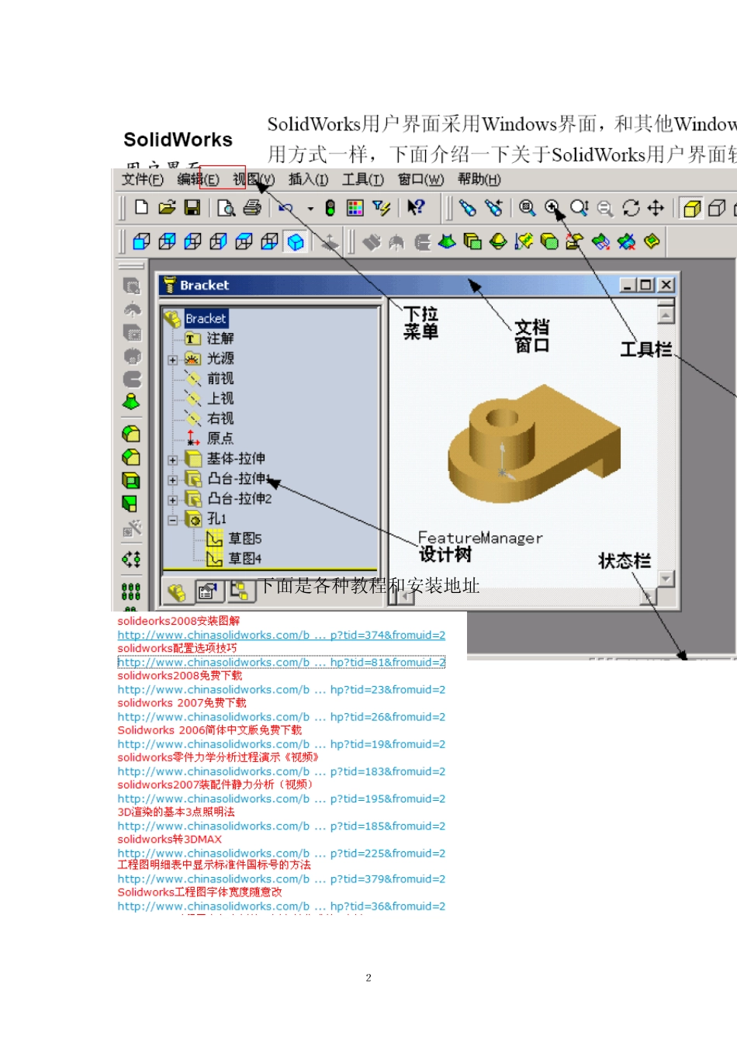Select the 上视 plane in tree
This screenshot has height=1043, width=737.
pyautogui.click(x=220, y=399)
